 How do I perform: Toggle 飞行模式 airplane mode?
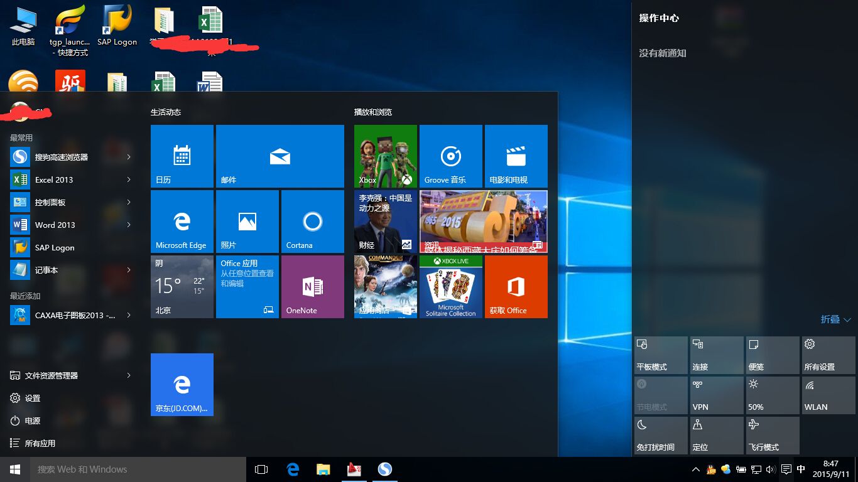773,436
